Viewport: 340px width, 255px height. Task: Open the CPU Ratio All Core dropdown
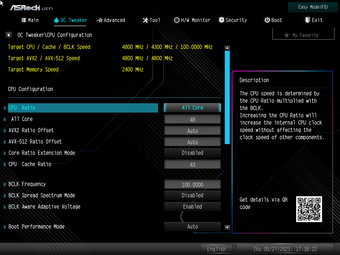pos(192,108)
